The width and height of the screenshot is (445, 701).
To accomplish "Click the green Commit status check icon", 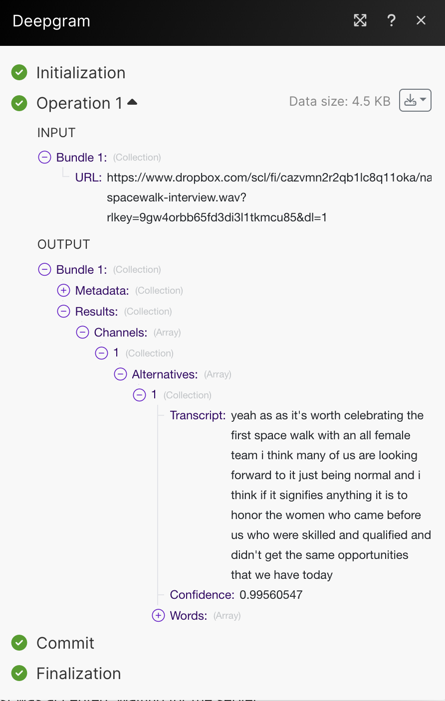I will (x=19, y=643).
